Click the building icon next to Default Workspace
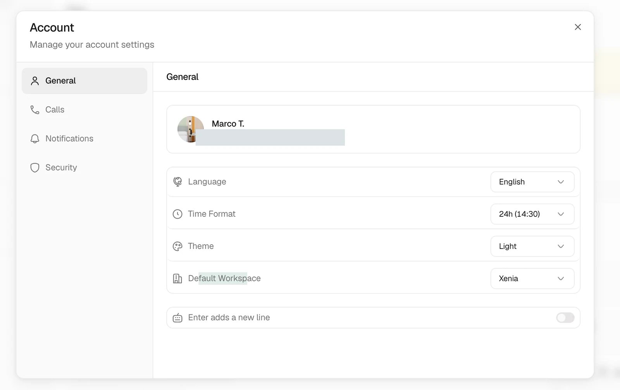The width and height of the screenshot is (620, 390). (x=177, y=278)
